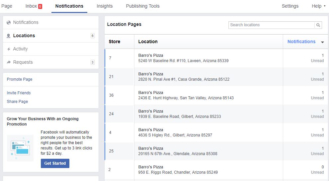Click the Locations count badge 6

coord(92,36)
